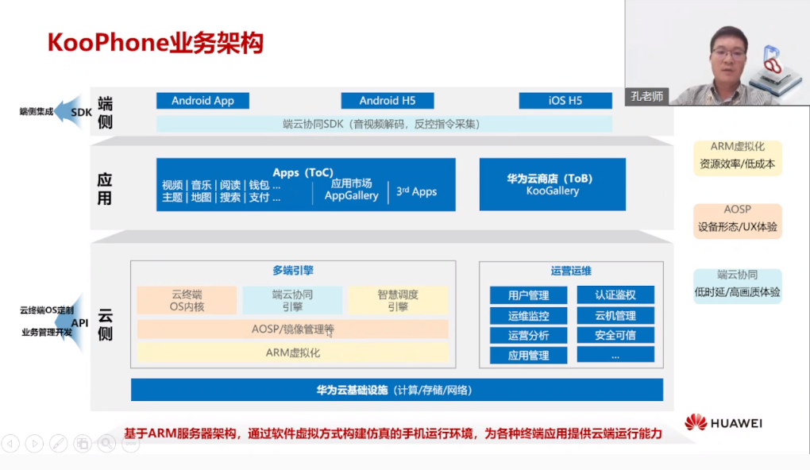Open the pen annotation tool
The width and height of the screenshot is (810, 470).
(x=59, y=443)
